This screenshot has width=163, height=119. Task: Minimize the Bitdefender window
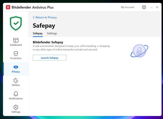(x=151, y=7)
